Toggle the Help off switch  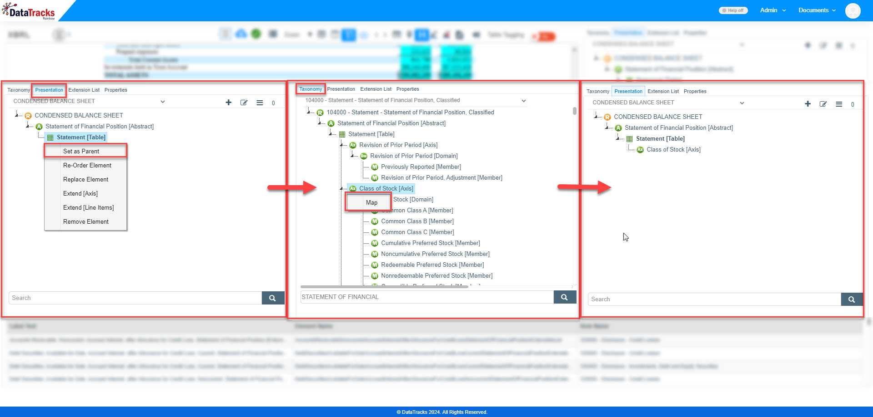733,10
